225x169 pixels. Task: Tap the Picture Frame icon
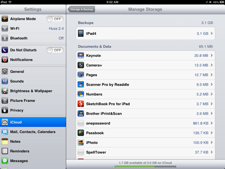tap(5, 101)
